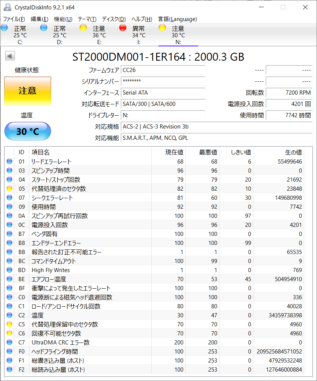Image resolution: width=317 pixels, height=381 pixels.
Task: Click the CrystalDiskInfo app icon in title bar
Action: pos(7,7)
